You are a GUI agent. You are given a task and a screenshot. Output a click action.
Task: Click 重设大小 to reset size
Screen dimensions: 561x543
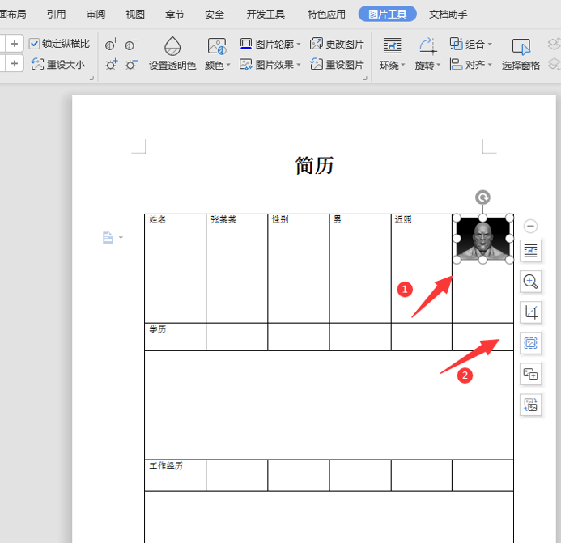coord(58,65)
